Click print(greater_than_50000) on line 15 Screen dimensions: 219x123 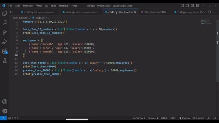(42, 74)
